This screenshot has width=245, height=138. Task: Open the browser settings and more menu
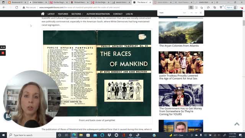[x=242, y=7]
